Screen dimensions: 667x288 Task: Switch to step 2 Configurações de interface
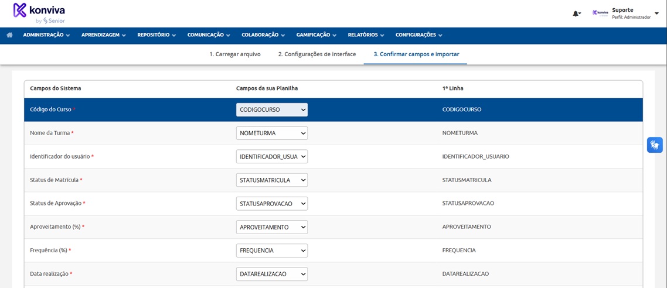point(317,54)
